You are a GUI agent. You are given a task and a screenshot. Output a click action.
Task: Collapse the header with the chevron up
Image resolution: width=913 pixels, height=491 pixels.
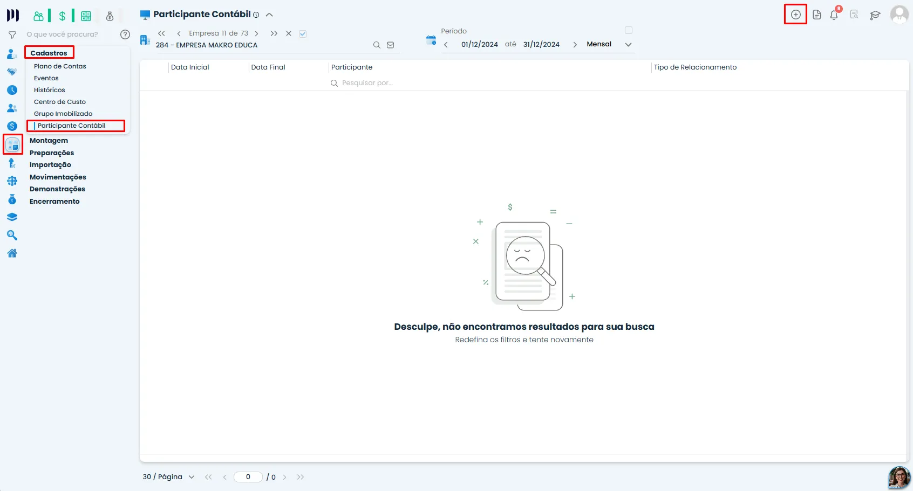269,15
